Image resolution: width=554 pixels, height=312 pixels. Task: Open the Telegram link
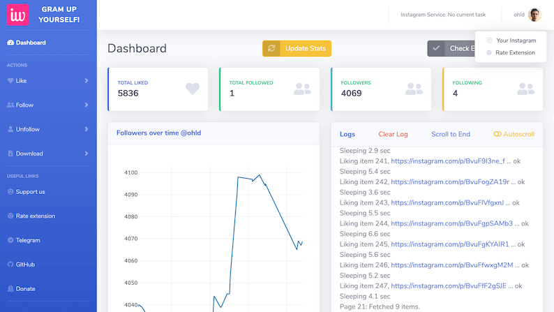pyautogui.click(x=28, y=240)
